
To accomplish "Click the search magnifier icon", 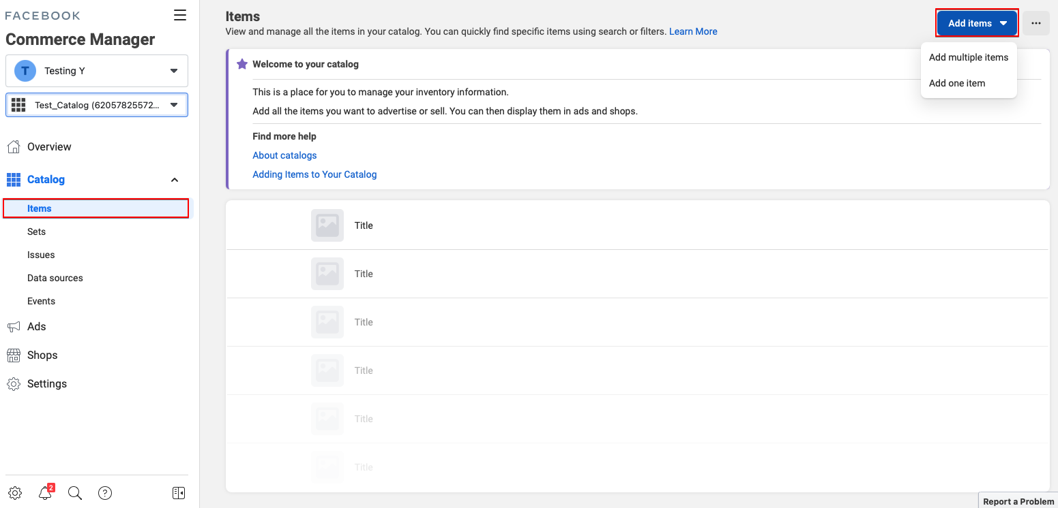I will (x=75, y=493).
